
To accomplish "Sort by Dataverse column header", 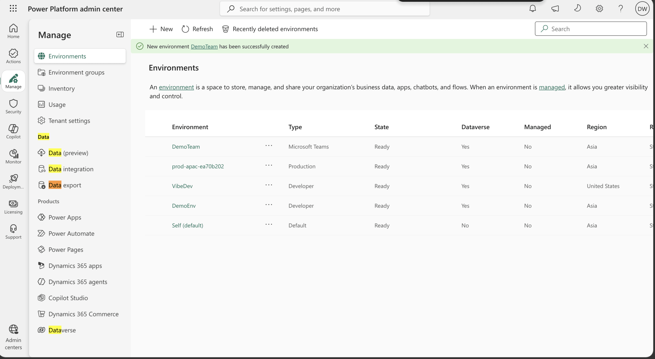I will pos(475,127).
